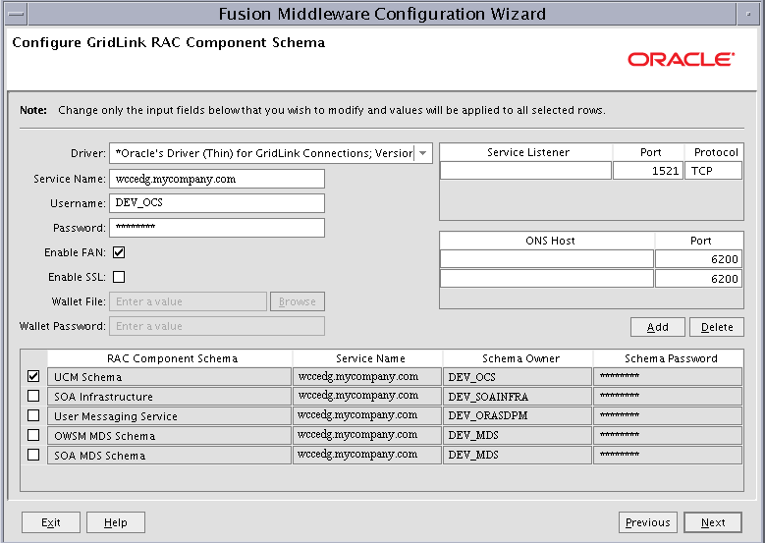Open the Driver dropdown arrow
The height and width of the screenshot is (543, 765).
(x=423, y=153)
